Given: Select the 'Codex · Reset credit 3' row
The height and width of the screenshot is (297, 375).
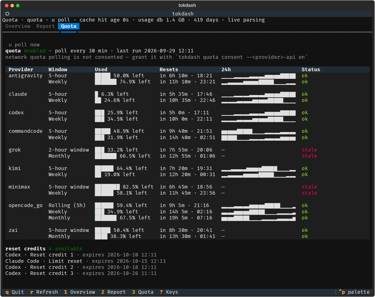Looking at the screenshot, I should coord(81,273).
